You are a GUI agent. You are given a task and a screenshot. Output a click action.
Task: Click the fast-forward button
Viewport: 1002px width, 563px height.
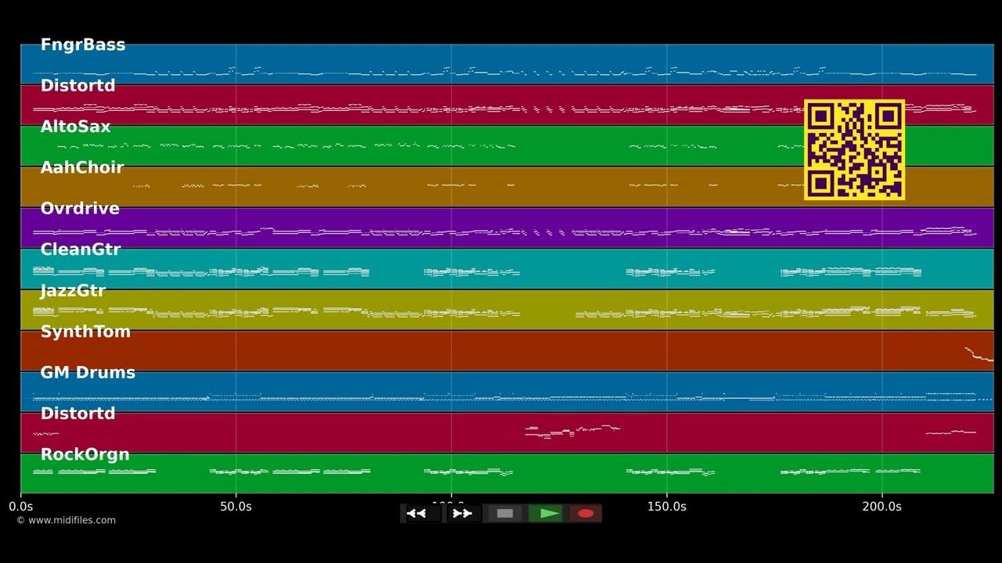[x=463, y=514]
